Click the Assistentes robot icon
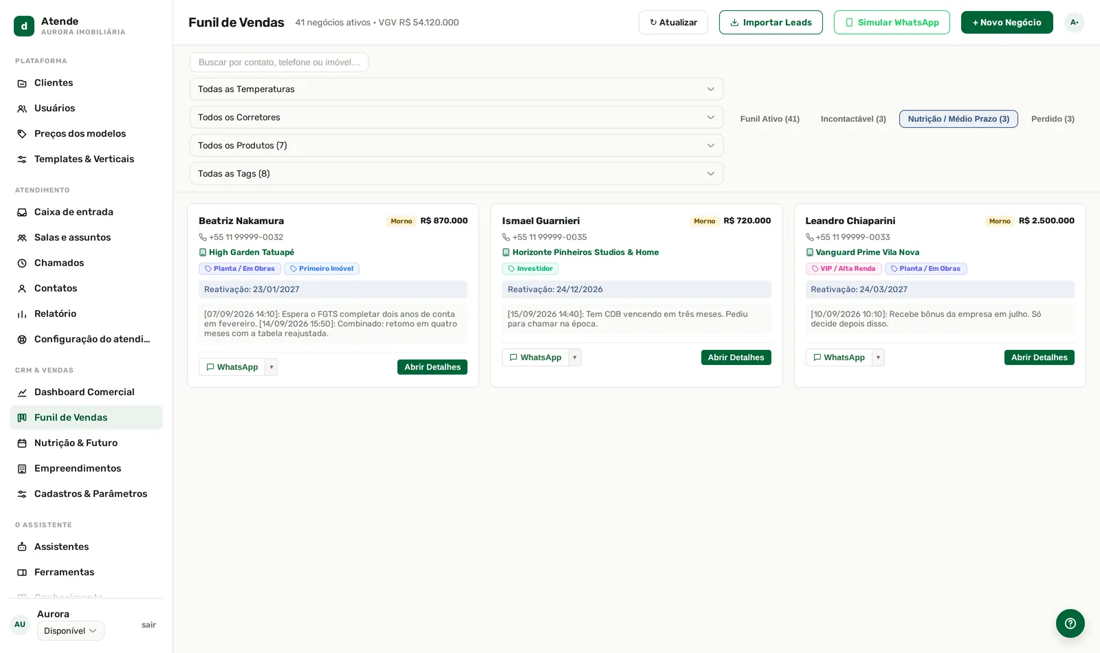 tap(22, 547)
